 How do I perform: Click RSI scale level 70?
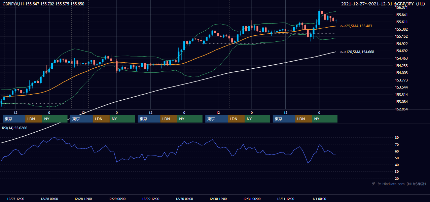(x=397, y=144)
